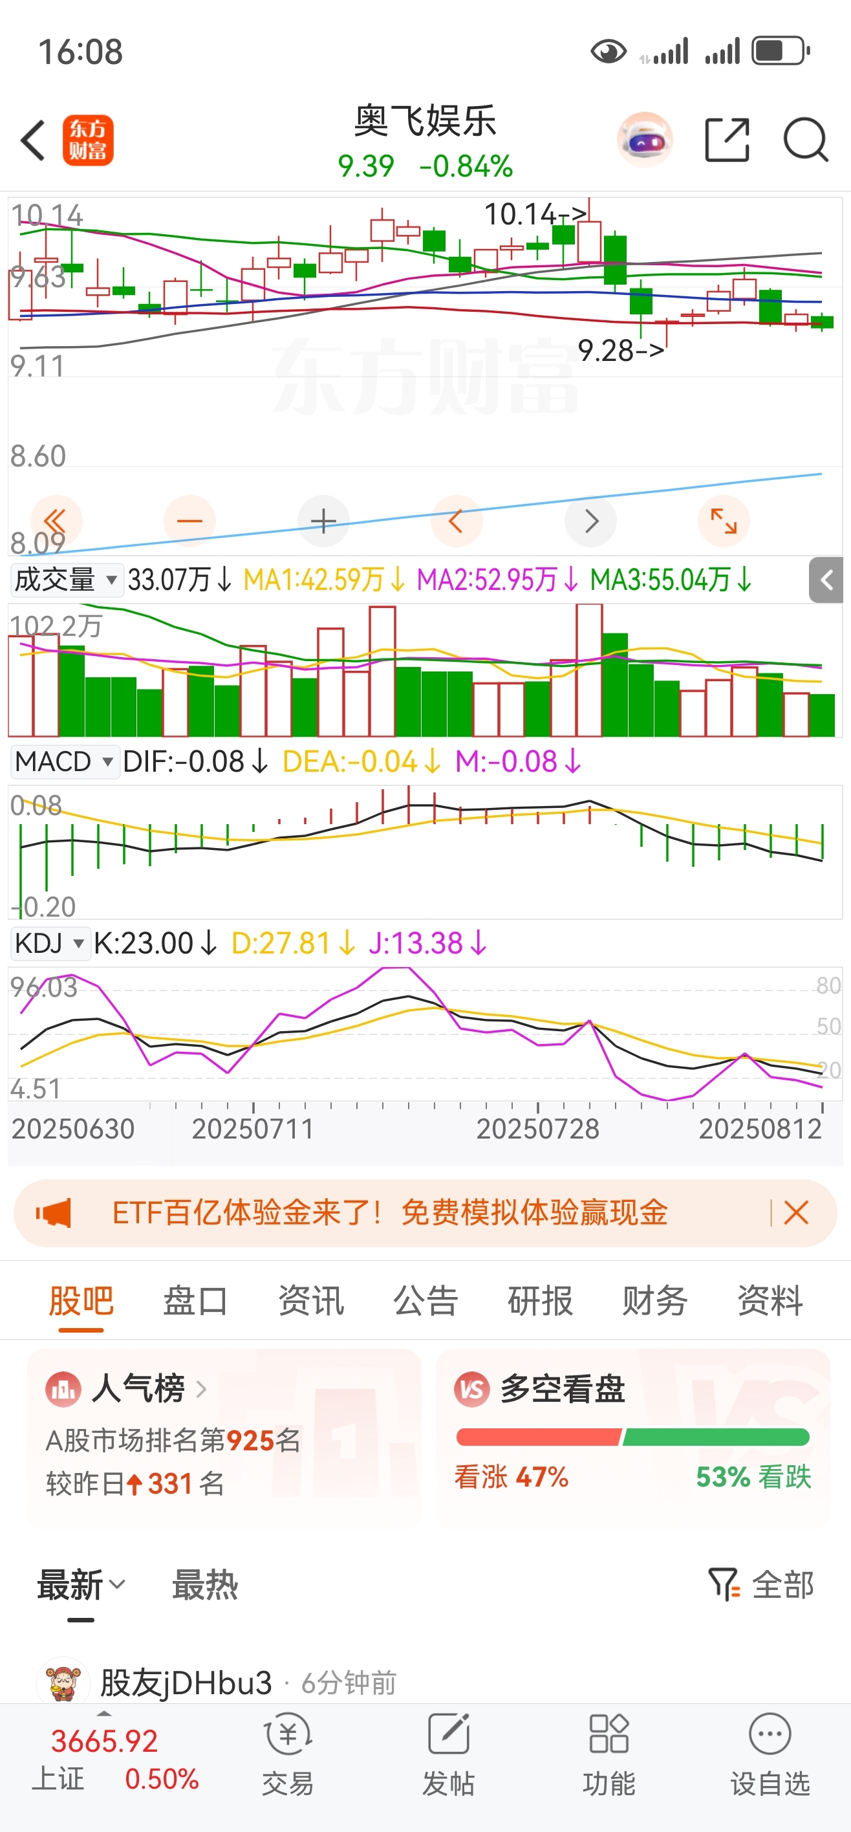Open the KDJ indicator dropdown
851x1832 pixels.
coord(50,944)
